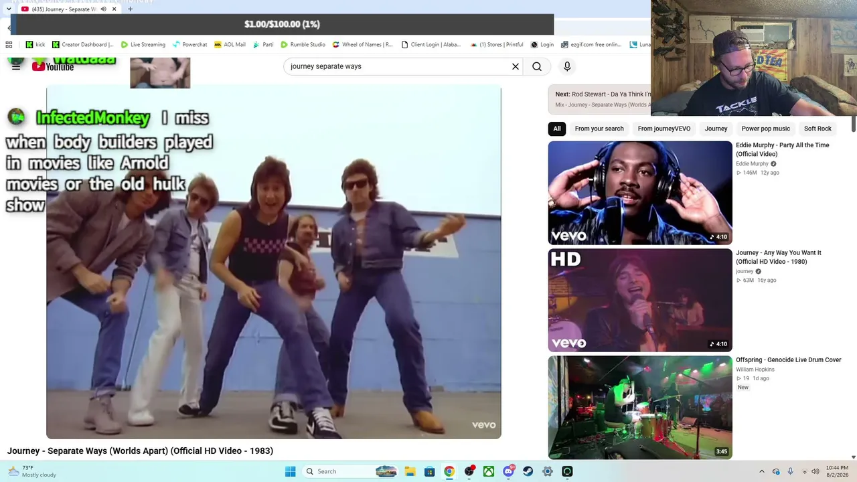Open the weather widget showing 73°F
The height and width of the screenshot is (482, 857).
coord(31,471)
